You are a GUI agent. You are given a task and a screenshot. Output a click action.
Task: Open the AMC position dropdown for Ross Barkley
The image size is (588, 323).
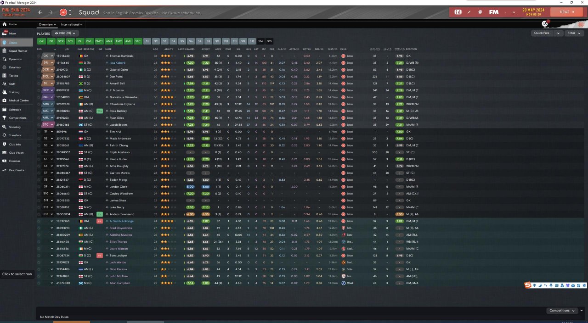pyautogui.click(x=48, y=111)
